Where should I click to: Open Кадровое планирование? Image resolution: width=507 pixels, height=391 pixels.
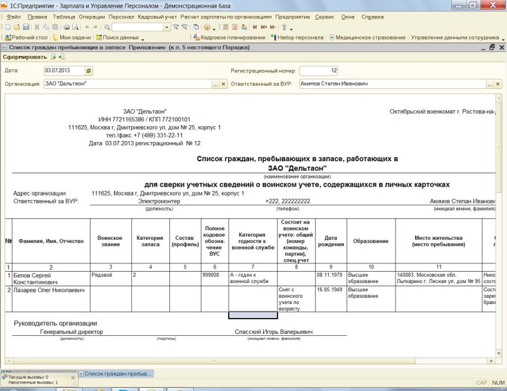pyautogui.click(x=229, y=37)
